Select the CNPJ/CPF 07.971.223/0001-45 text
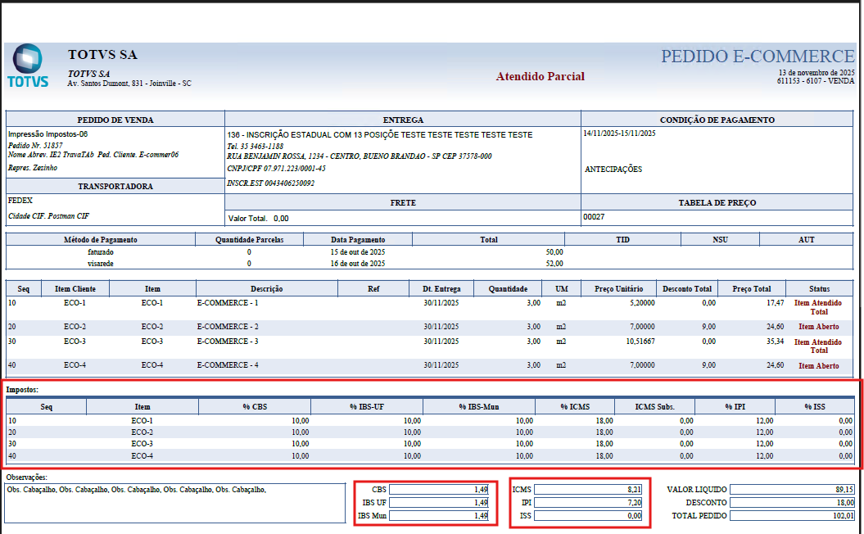 [276, 169]
